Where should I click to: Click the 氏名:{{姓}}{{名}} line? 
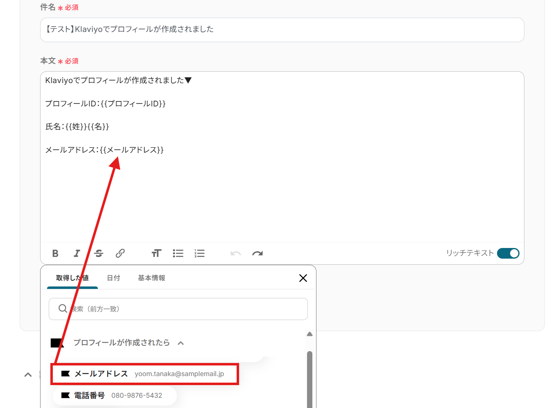pyautogui.click(x=77, y=127)
